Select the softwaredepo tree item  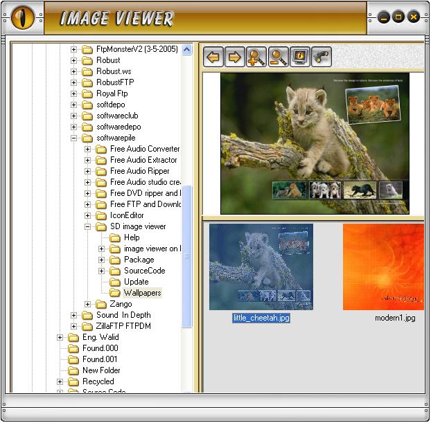point(118,127)
